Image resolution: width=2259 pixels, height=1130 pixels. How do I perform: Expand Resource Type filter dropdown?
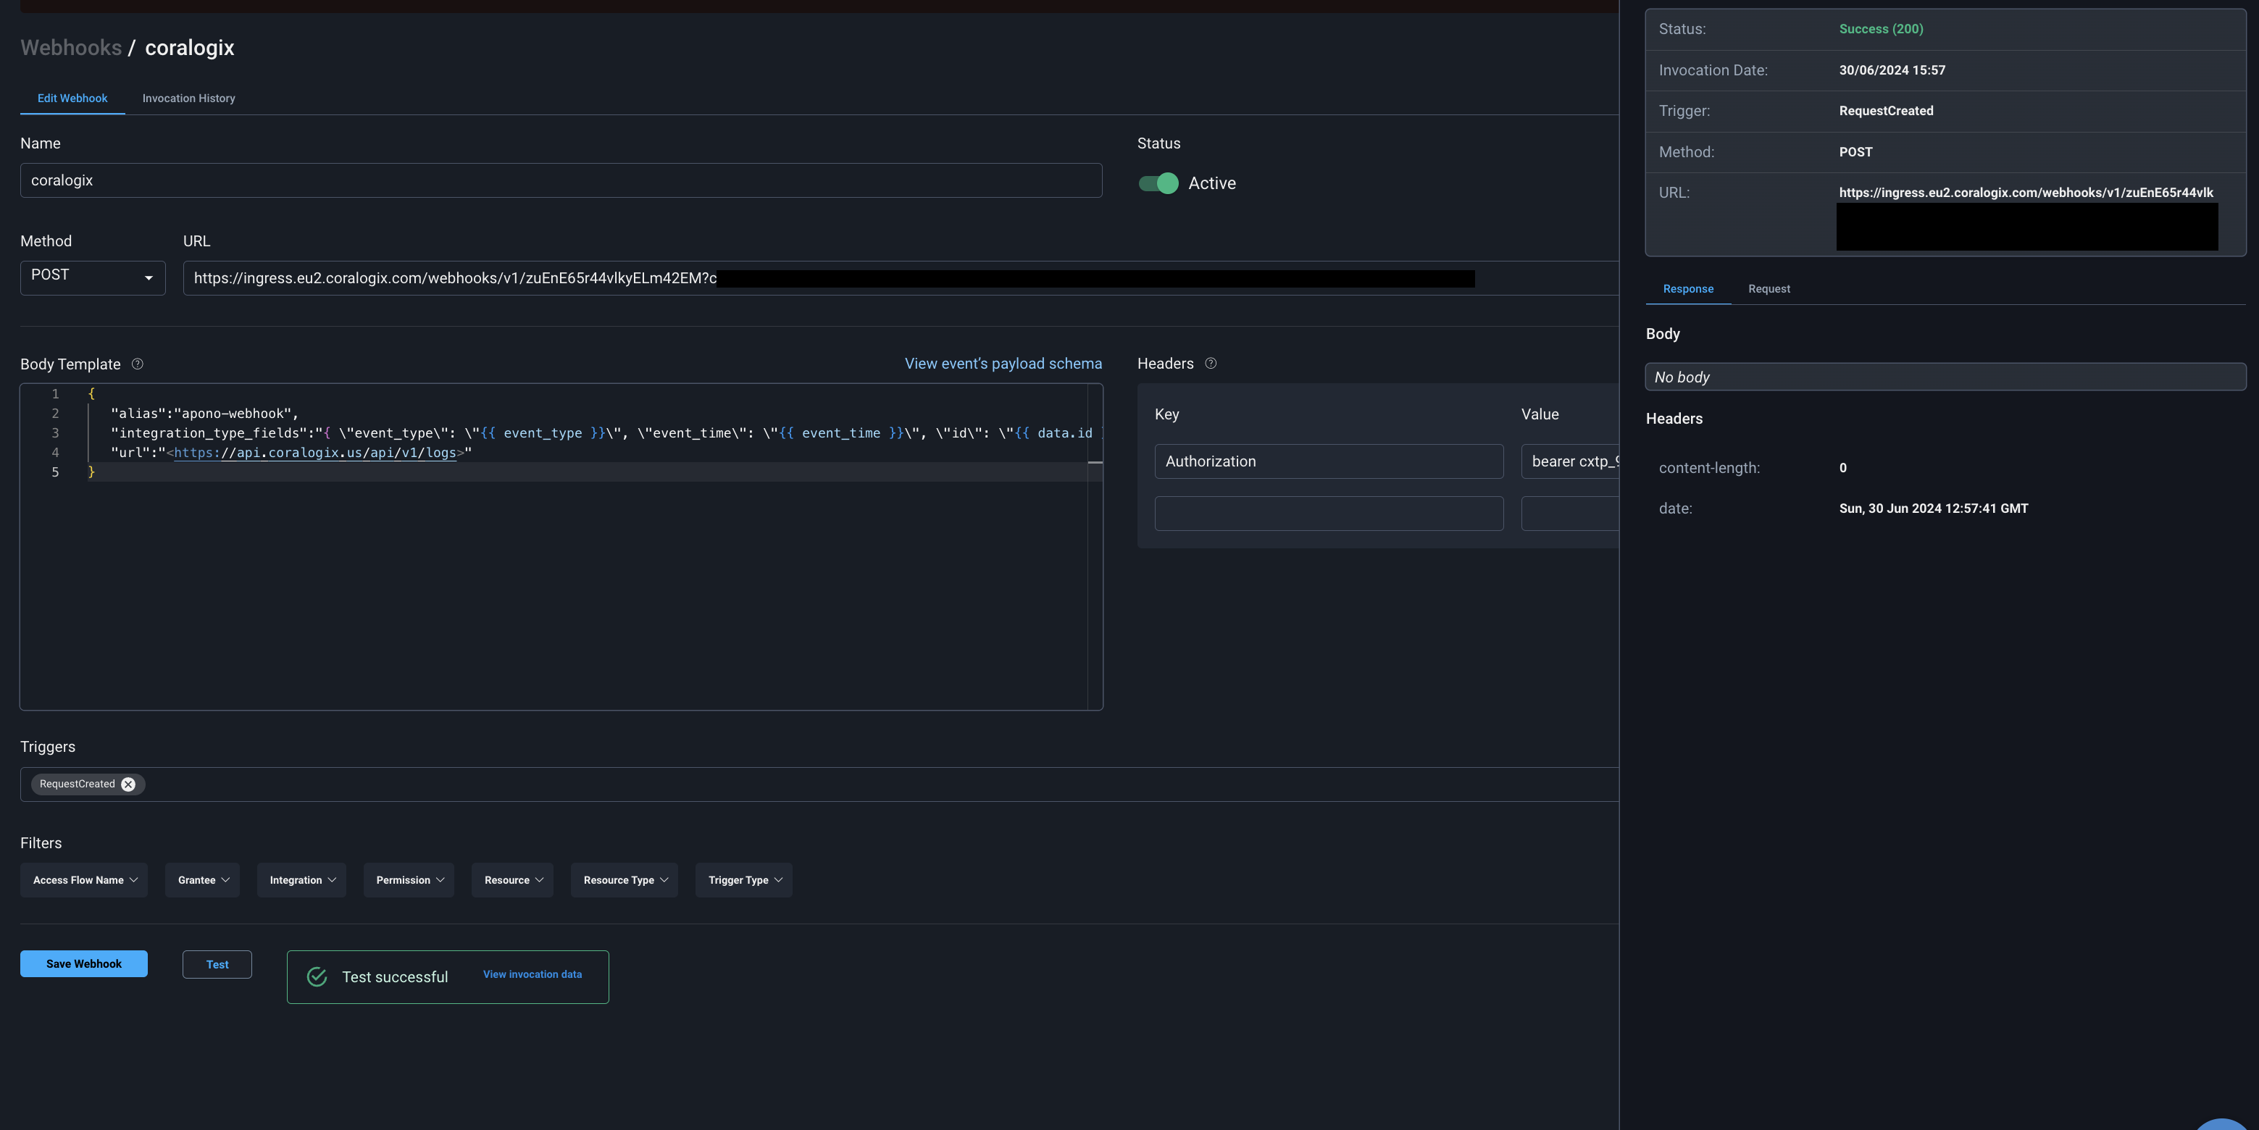(625, 879)
